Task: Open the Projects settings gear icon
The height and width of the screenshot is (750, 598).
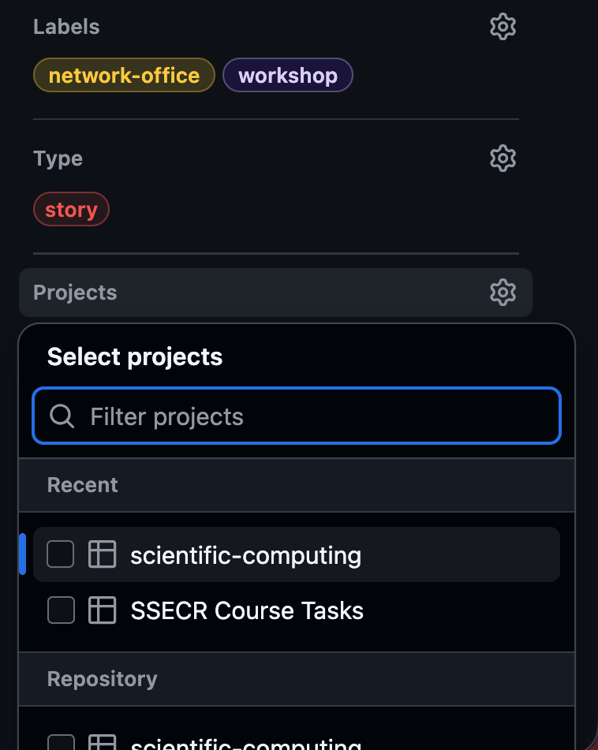Action: (x=503, y=292)
